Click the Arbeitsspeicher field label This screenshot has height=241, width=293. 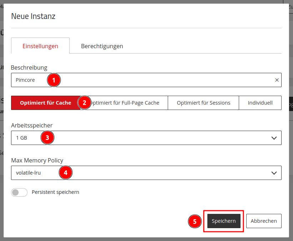tap(32, 125)
